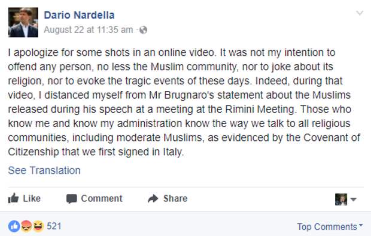Open Dario Nardella's profile name link
The height and width of the screenshot is (236, 371).
[x=79, y=15]
